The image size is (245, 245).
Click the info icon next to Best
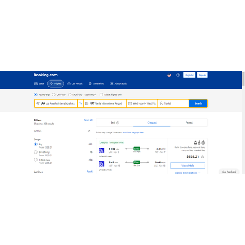[118, 123]
